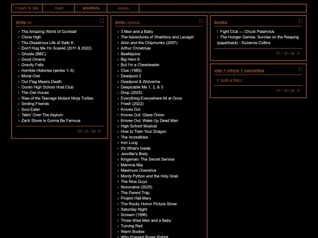
Task: Open the dvds (movies) heading link
Action: click(127, 22)
